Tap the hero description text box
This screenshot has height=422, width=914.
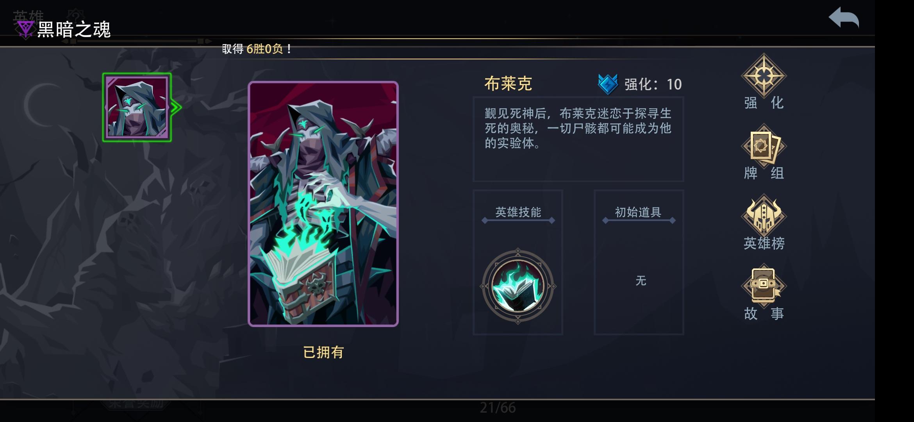(x=578, y=139)
